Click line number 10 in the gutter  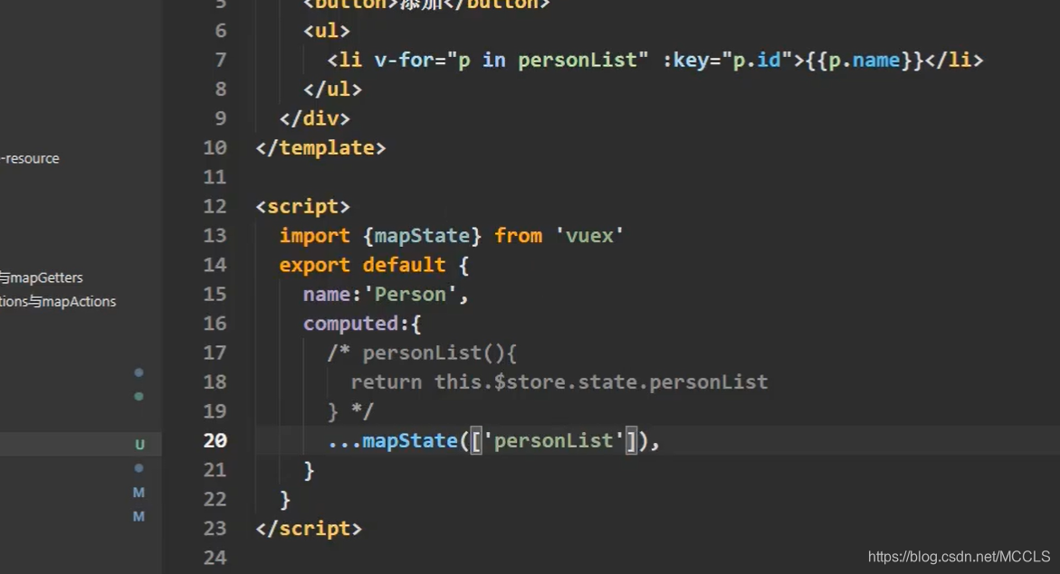(215, 148)
